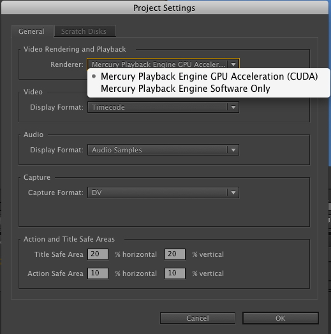Image resolution: width=331 pixels, height=334 pixels.
Task: Click the arrow icon of Timecode dropdown
Action: point(233,107)
